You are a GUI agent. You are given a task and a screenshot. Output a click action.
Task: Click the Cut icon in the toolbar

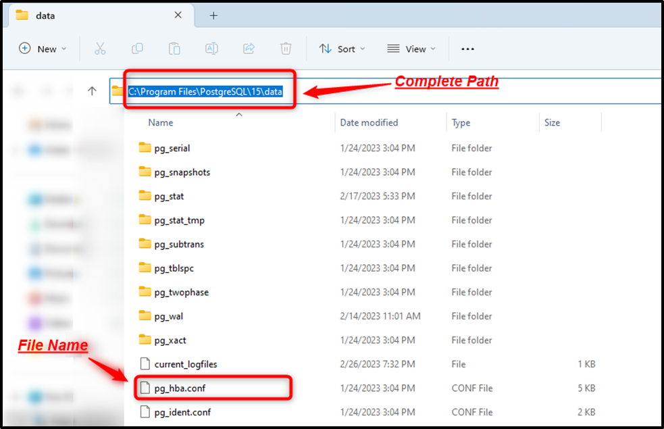[100, 48]
